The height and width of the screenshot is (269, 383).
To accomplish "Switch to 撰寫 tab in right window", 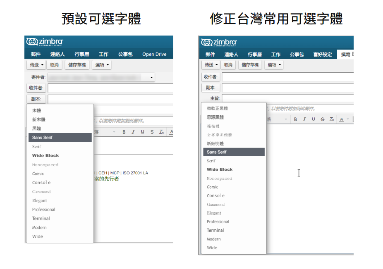I will pyautogui.click(x=346, y=55).
